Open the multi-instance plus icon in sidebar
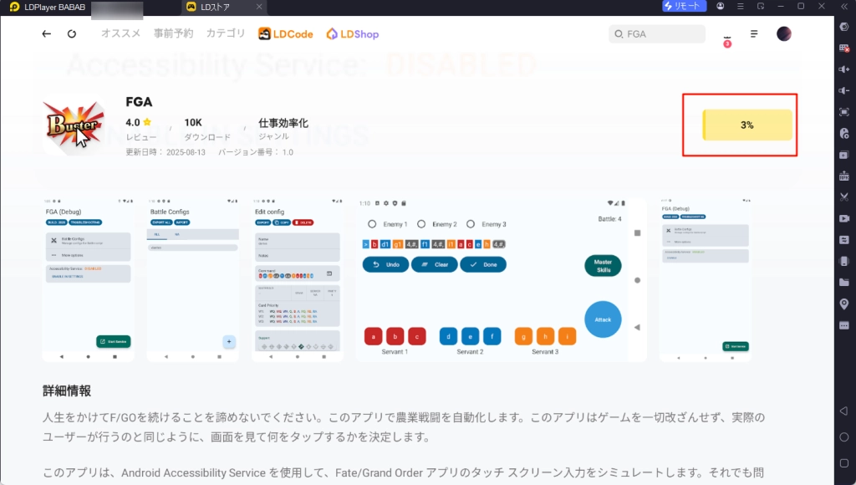Viewport: 856px width, 485px height. [844, 155]
